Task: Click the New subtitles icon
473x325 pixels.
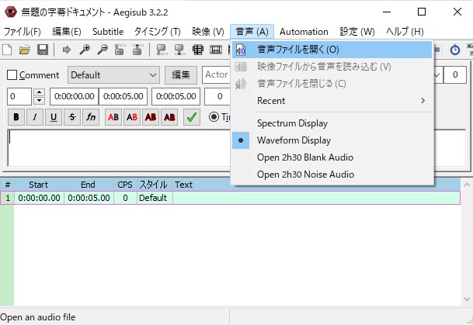Action: click(x=7, y=50)
